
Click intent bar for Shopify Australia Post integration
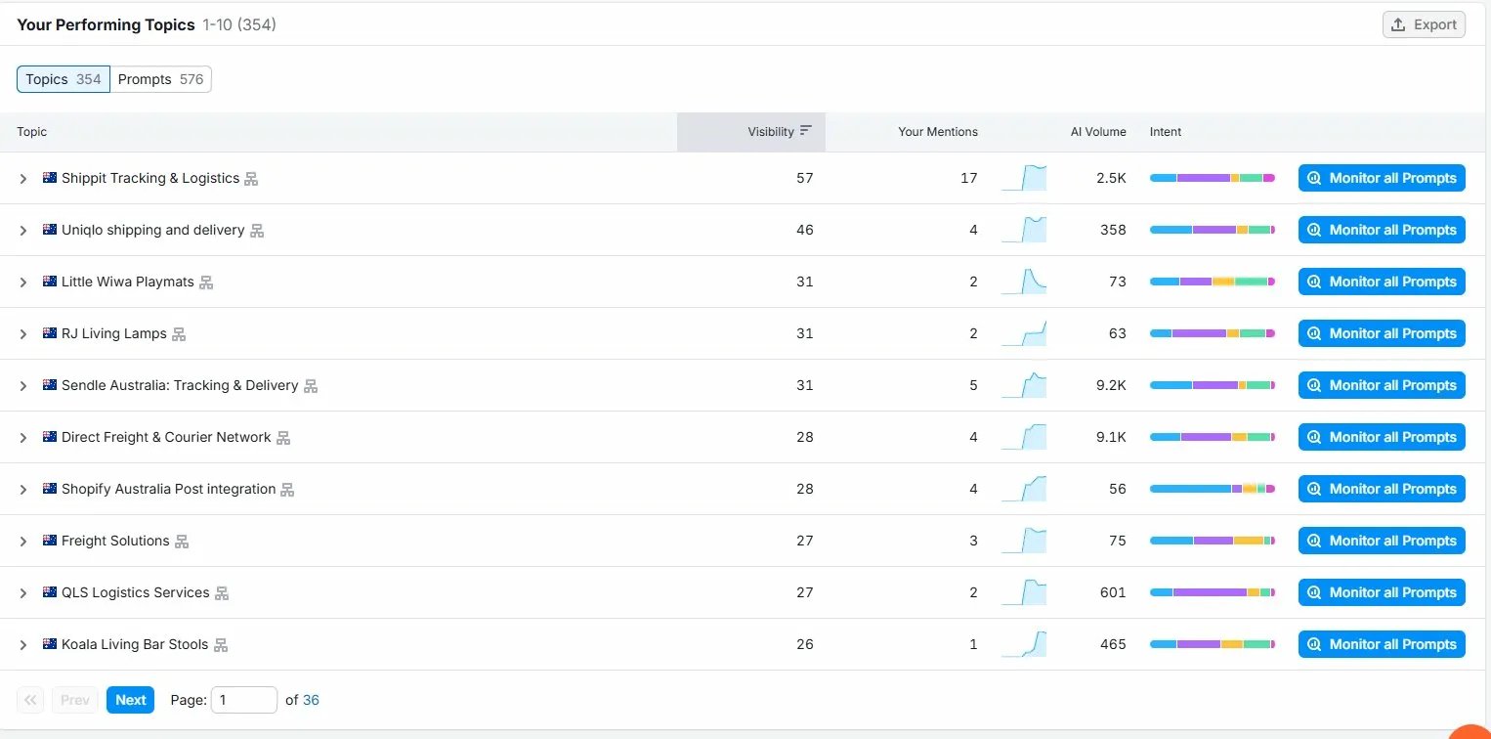tap(1213, 489)
